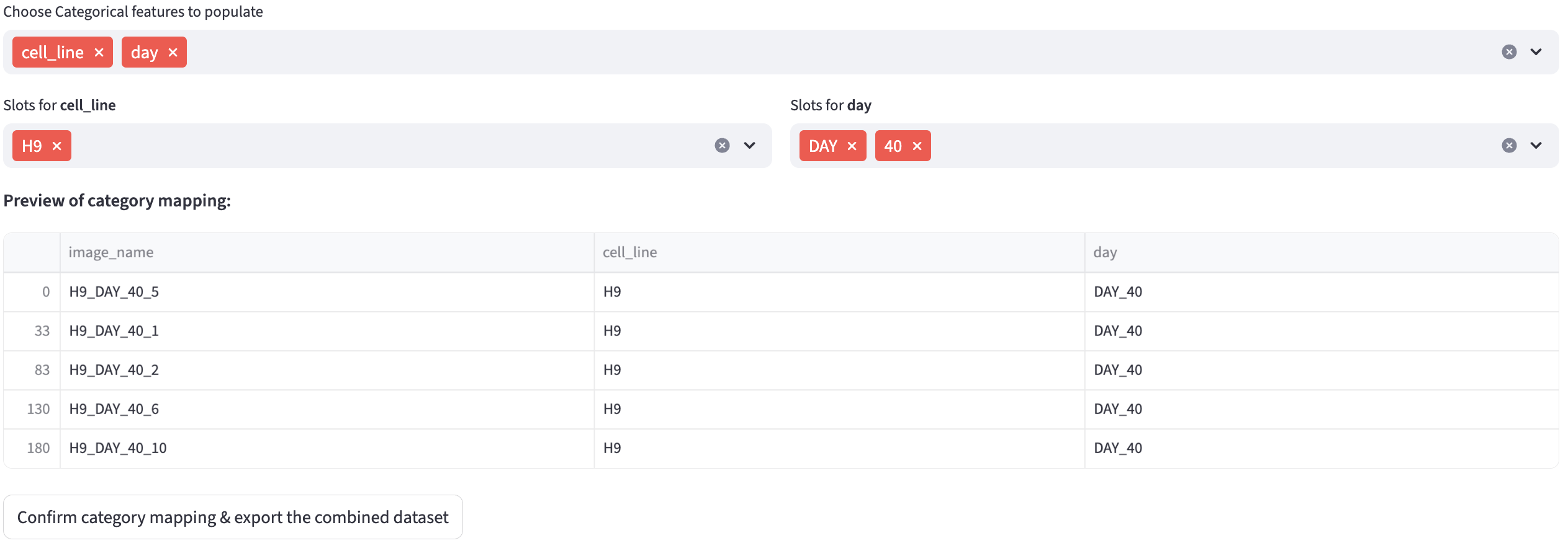Select the H9_DAY_40_10 image name cell

click(118, 448)
